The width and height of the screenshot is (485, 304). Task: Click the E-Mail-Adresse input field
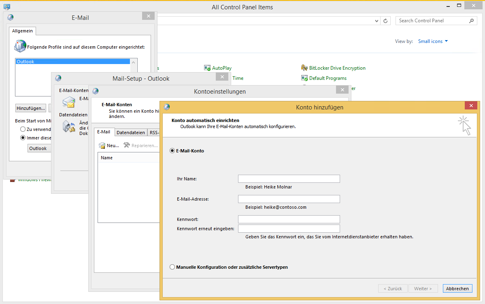[289, 199]
